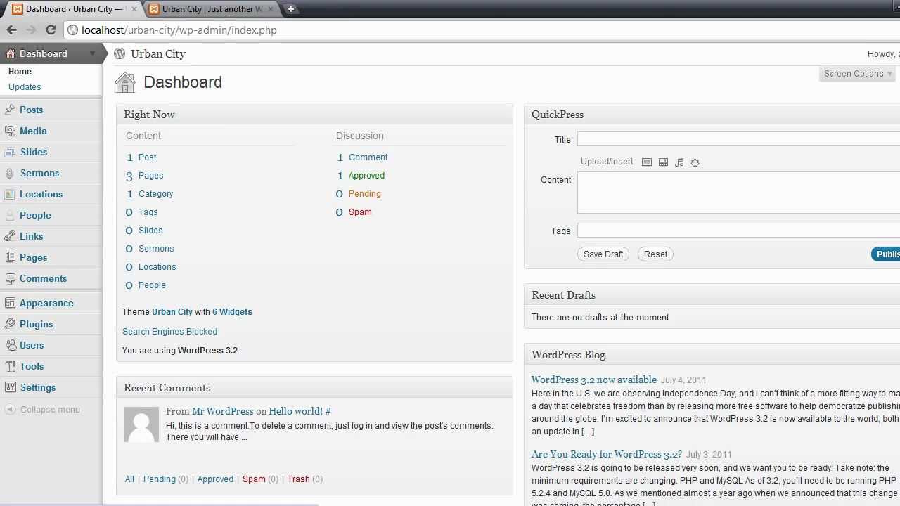
Task: Open the Screen Options dropdown
Action: 858,74
